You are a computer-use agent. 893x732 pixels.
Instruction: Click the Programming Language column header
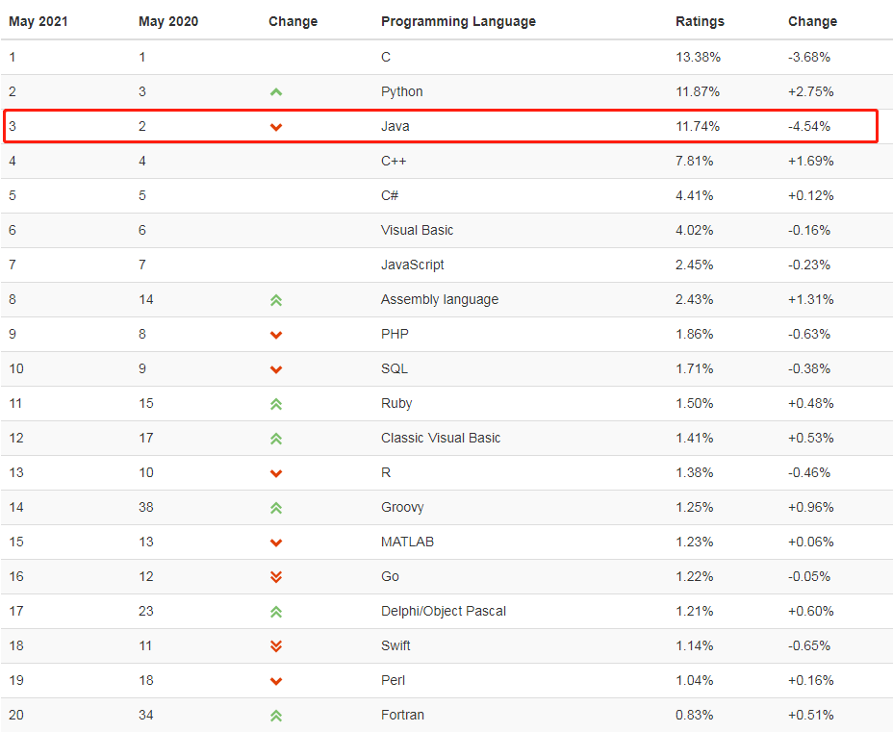point(458,21)
